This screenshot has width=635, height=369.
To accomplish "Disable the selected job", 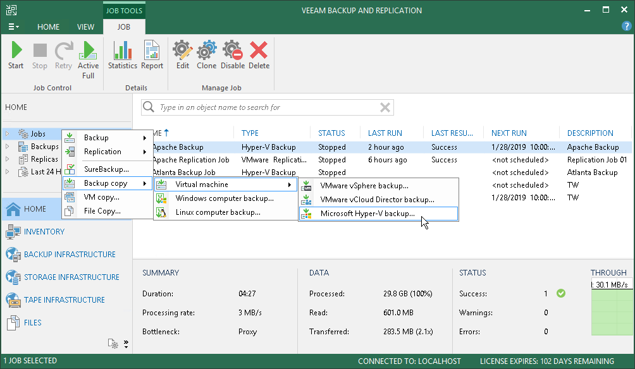I will 233,56.
